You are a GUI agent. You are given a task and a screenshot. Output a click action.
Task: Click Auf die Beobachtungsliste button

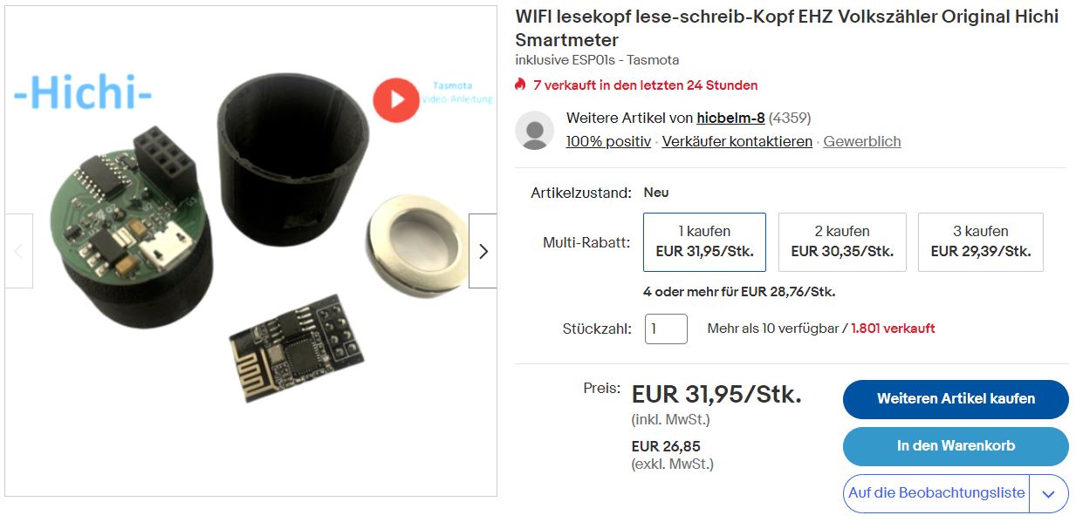(936, 493)
